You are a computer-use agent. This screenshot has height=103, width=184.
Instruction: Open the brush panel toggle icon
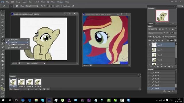coord(17,6)
